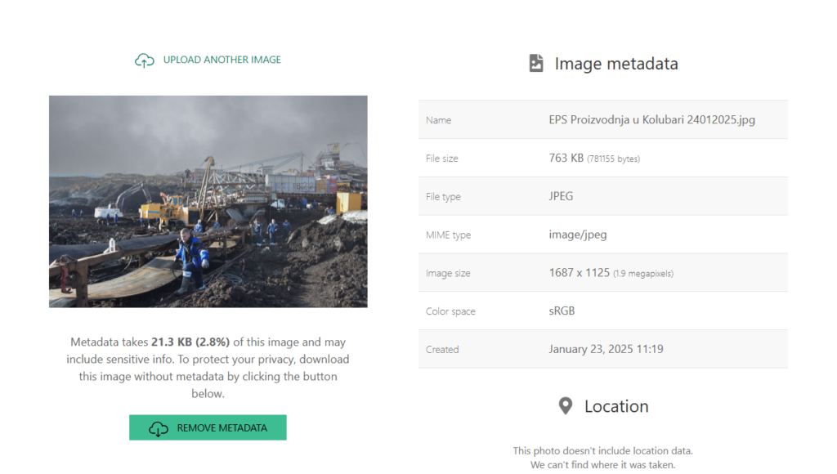This screenshot has height=474, width=837.
Task: Click the 'UPLOAD ANOTHER IMAGE' link
Action: [x=222, y=60]
